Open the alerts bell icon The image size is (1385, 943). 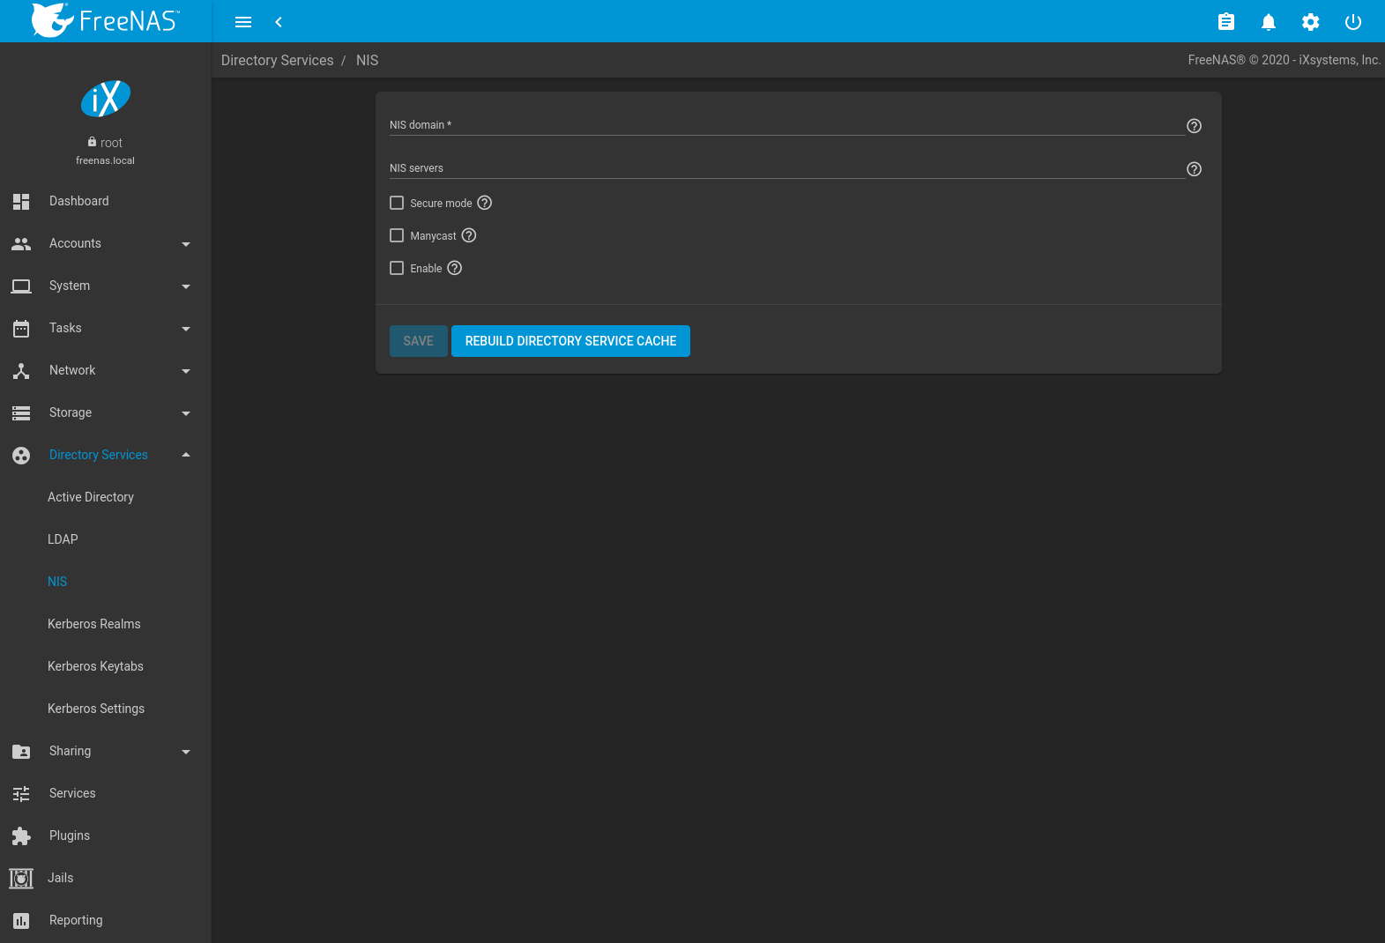(x=1268, y=22)
